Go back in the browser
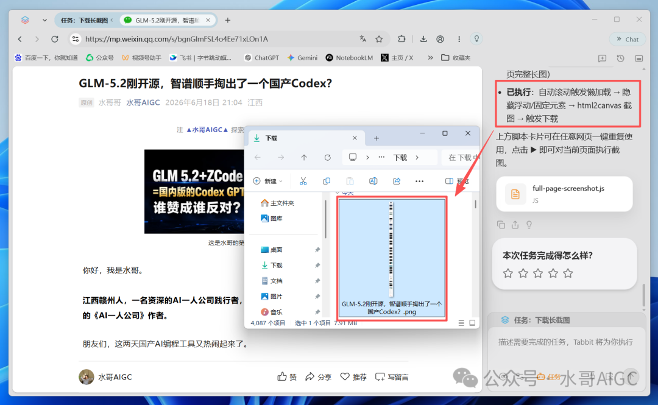658x405 pixels. click(x=19, y=39)
